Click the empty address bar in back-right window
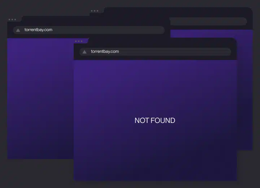This screenshot has width=260, height=188. pyautogui.click(x=208, y=21)
